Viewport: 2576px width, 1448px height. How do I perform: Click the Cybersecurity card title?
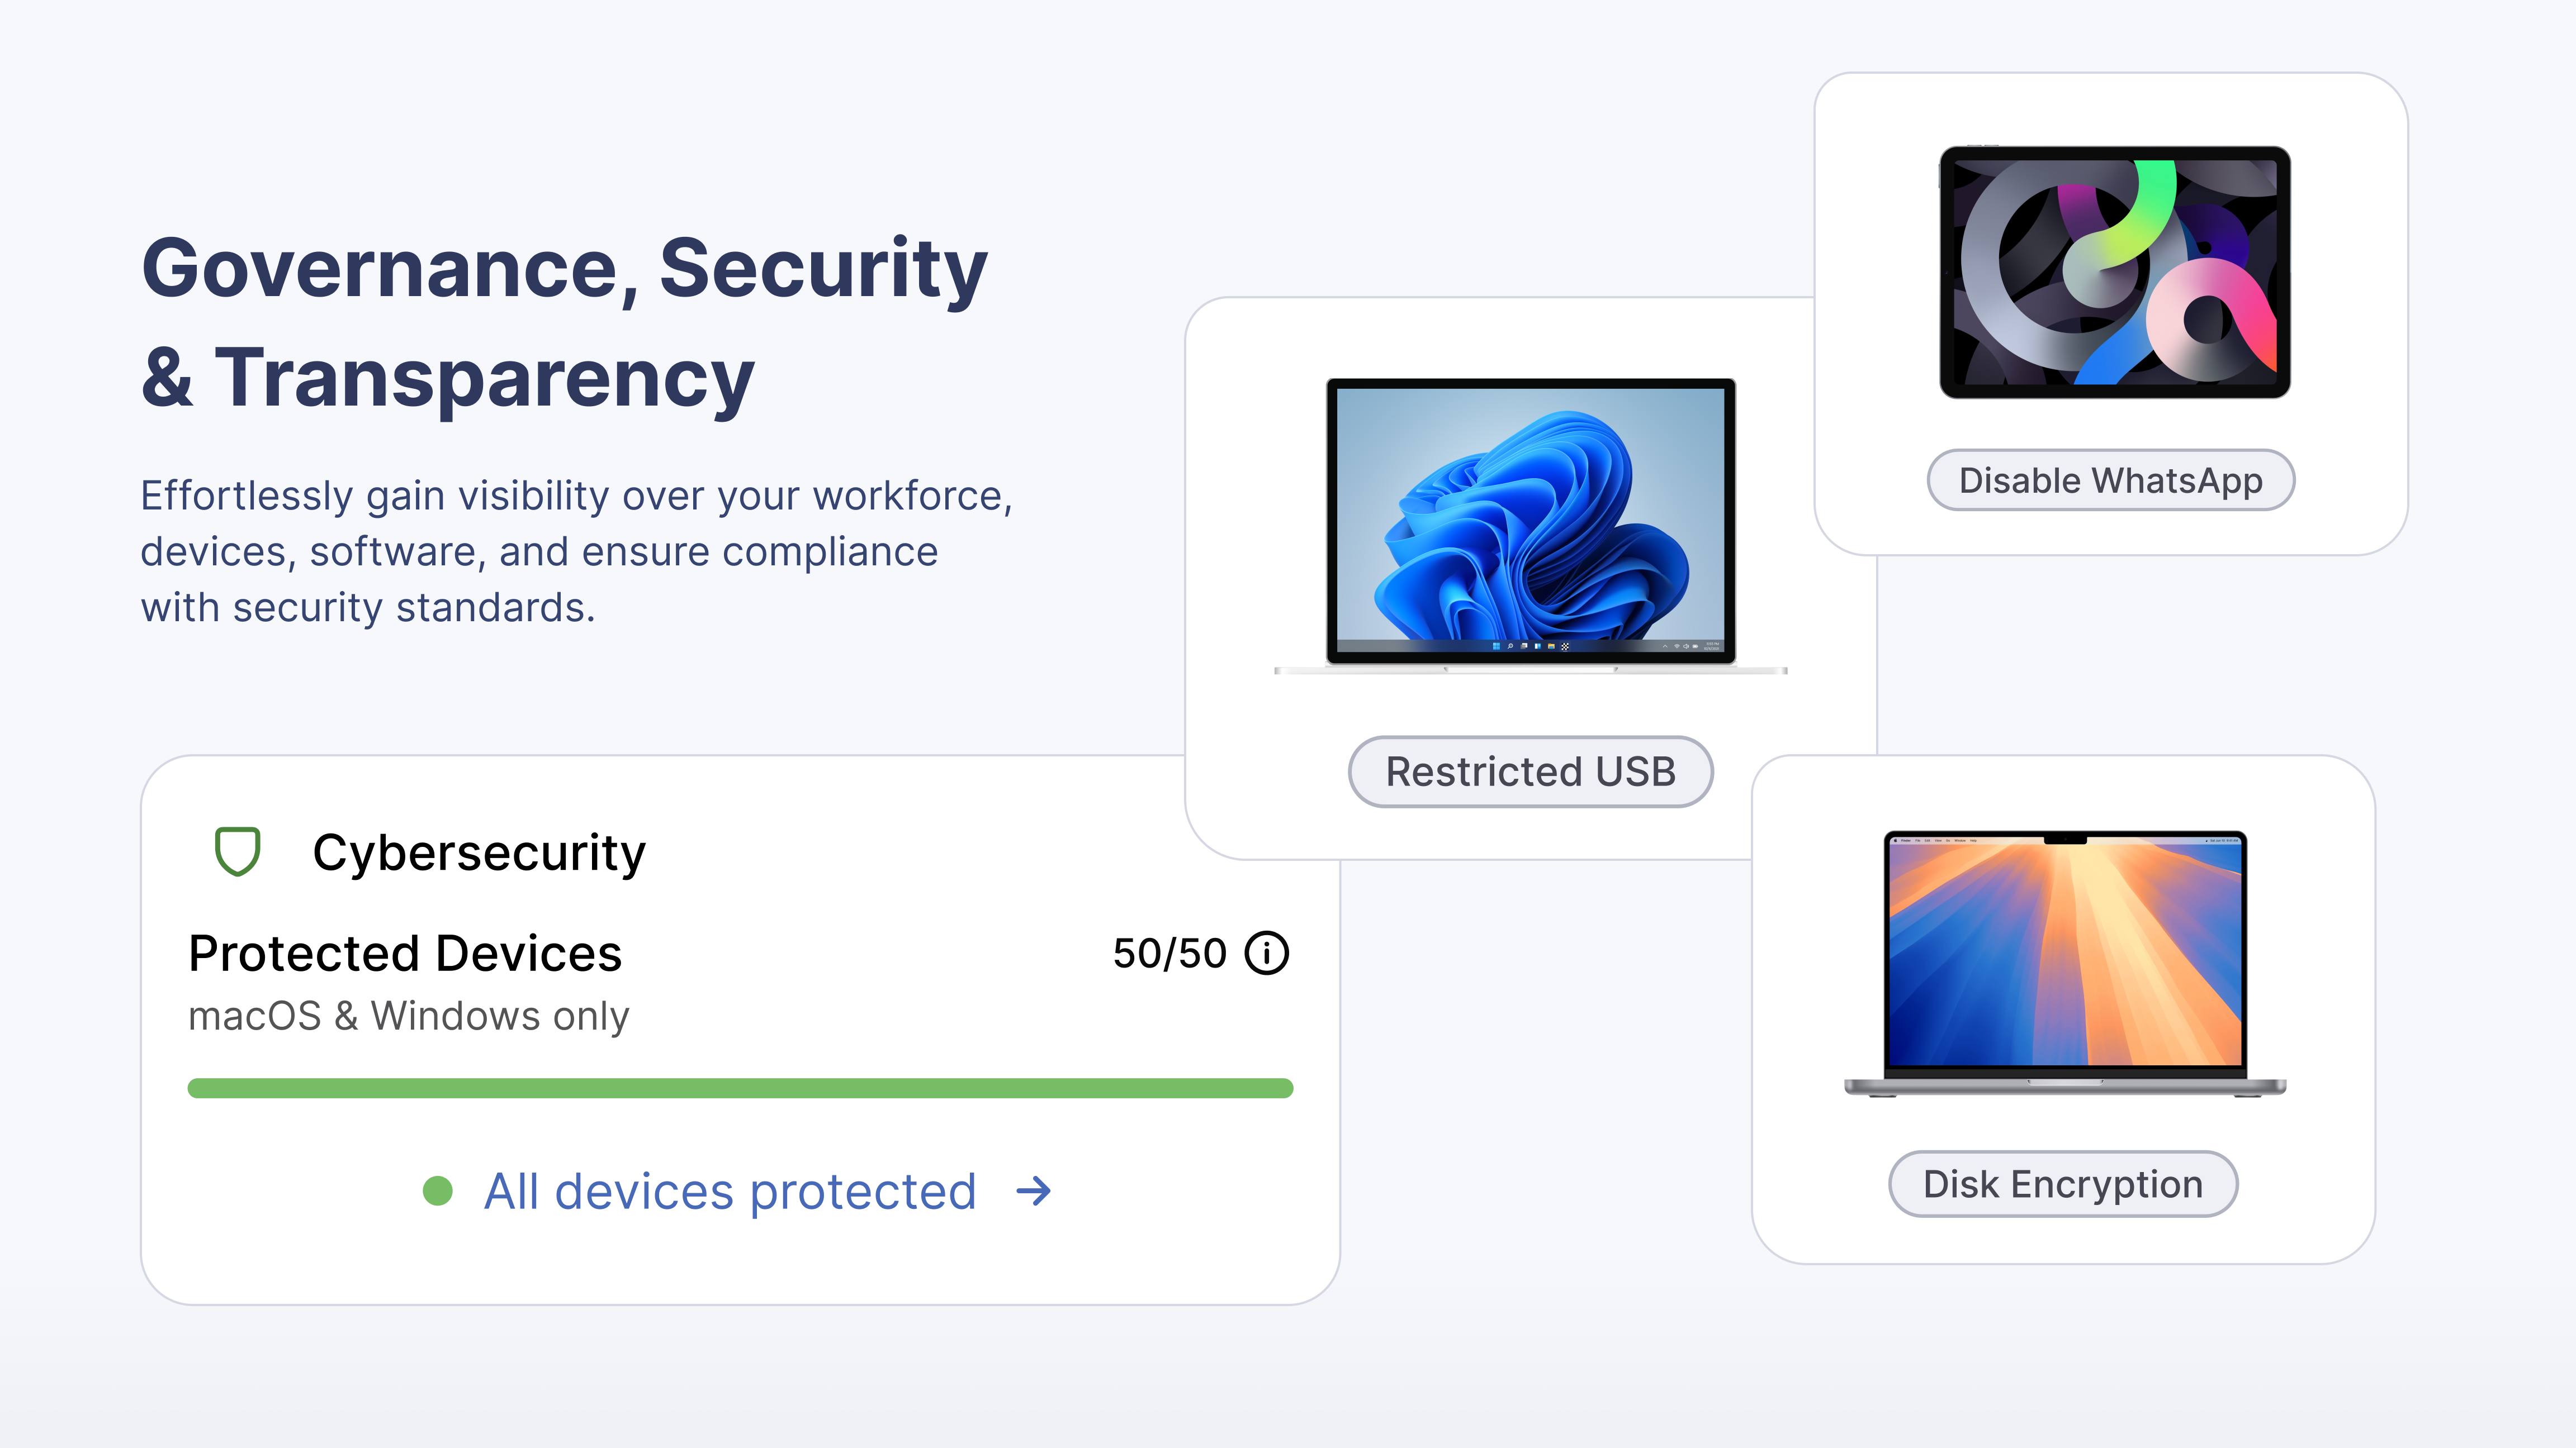tap(479, 852)
